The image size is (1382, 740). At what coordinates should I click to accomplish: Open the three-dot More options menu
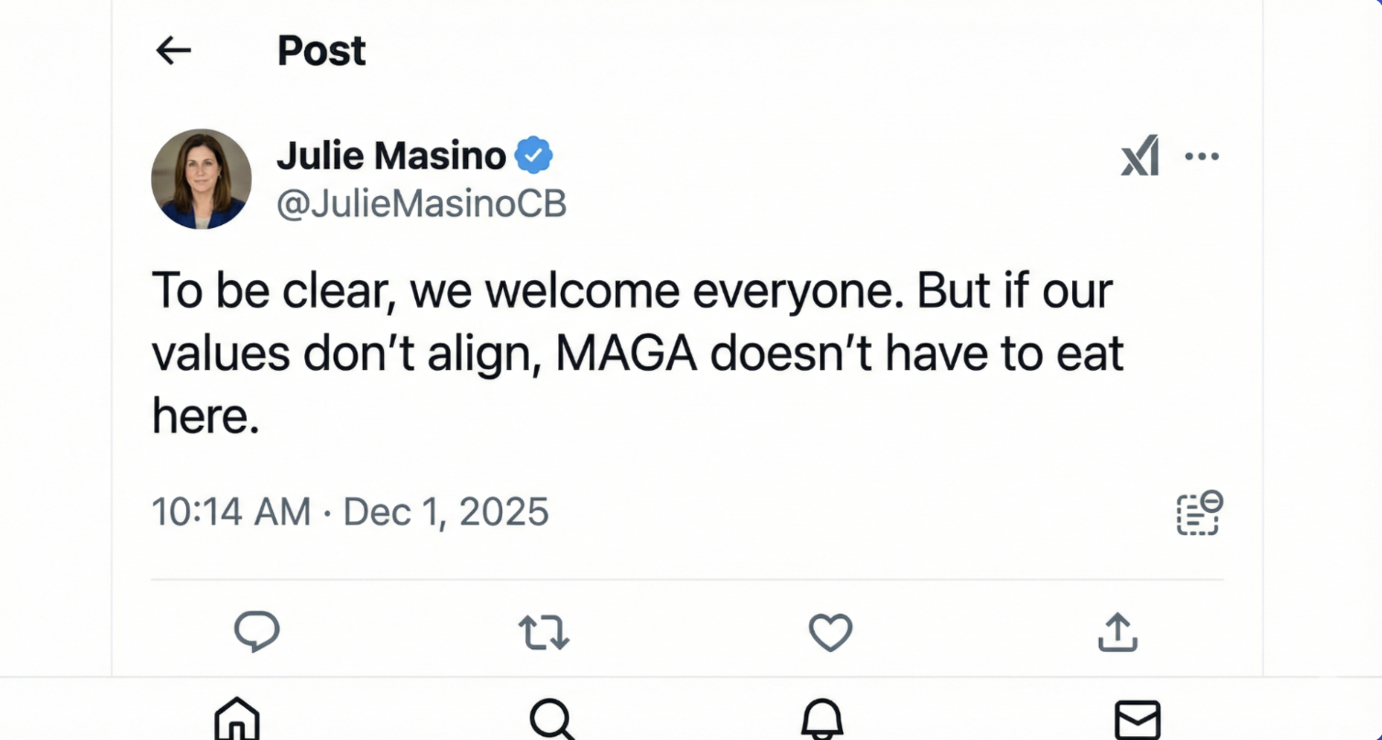pos(1201,156)
